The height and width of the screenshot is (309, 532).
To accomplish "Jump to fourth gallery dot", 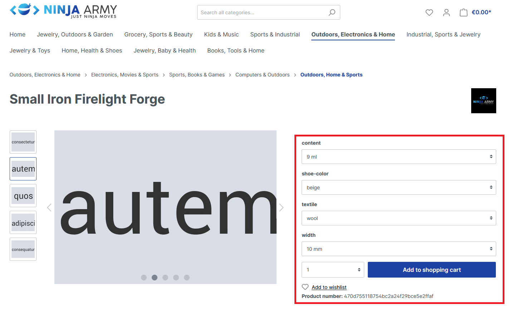I will pos(176,278).
